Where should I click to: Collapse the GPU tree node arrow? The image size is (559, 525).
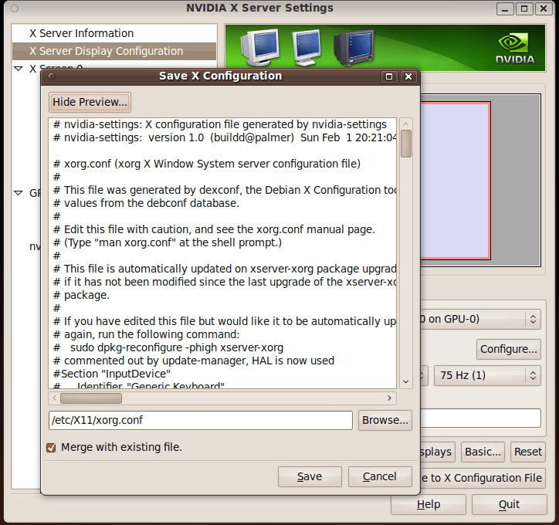click(x=19, y=193)
